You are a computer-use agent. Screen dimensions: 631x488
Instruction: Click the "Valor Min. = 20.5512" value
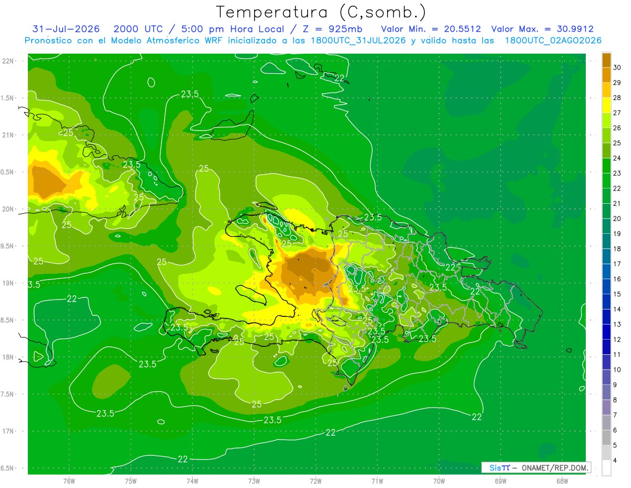tap(431, 29)
